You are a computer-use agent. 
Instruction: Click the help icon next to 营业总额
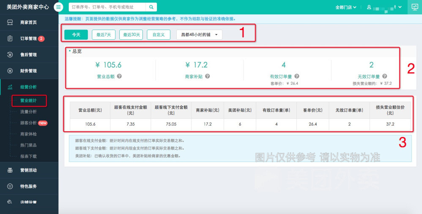coord(119,77)
